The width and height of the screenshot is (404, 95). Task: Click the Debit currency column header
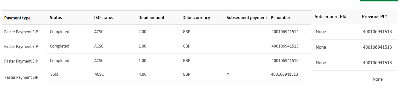tap(196, 18)
